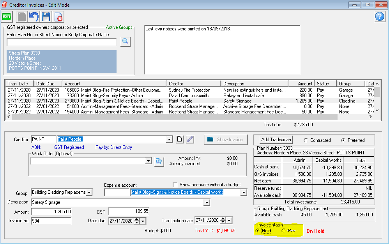The width and height of the screenshot is (389, 244).
Task: Click the scroll down arrow of invoice list
Action: pyautogui.click(x=377, y=110)
